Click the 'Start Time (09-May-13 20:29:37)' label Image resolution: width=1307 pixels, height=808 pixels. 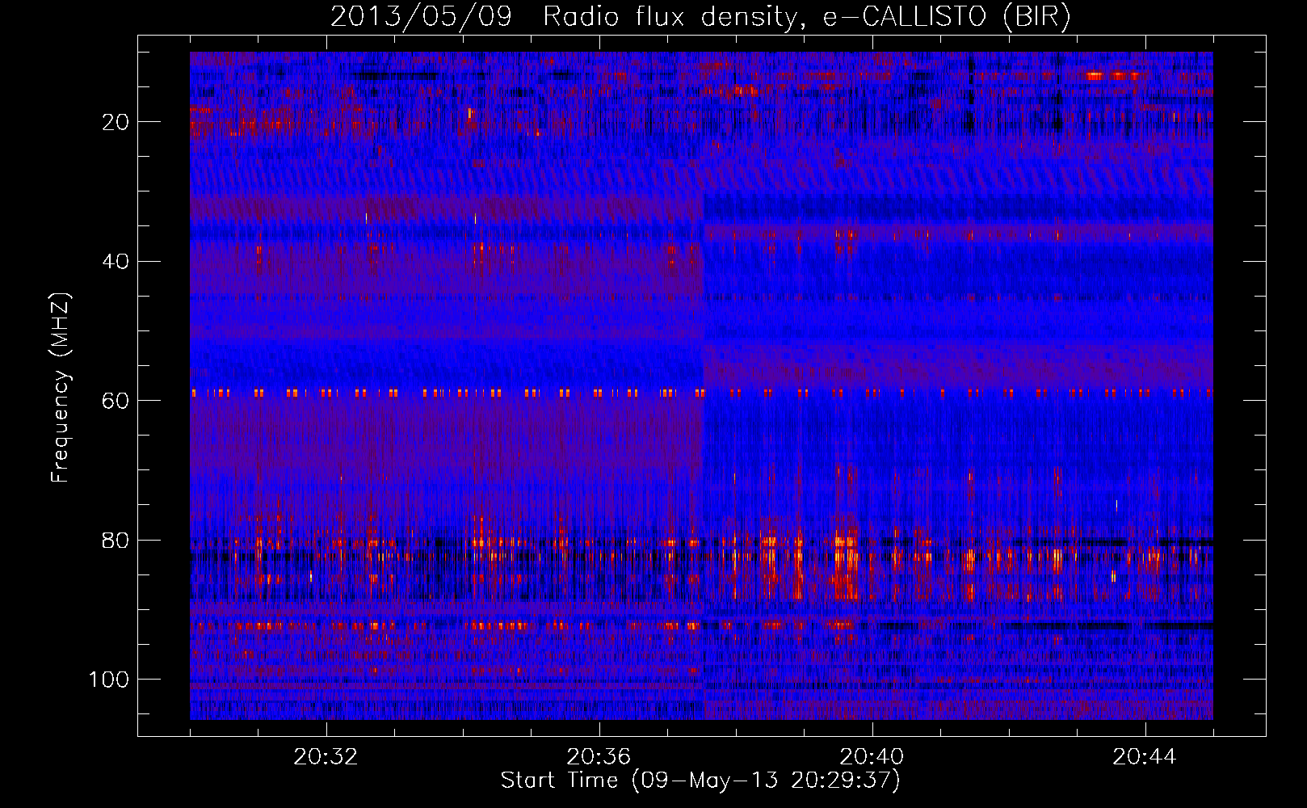(700, 781)
